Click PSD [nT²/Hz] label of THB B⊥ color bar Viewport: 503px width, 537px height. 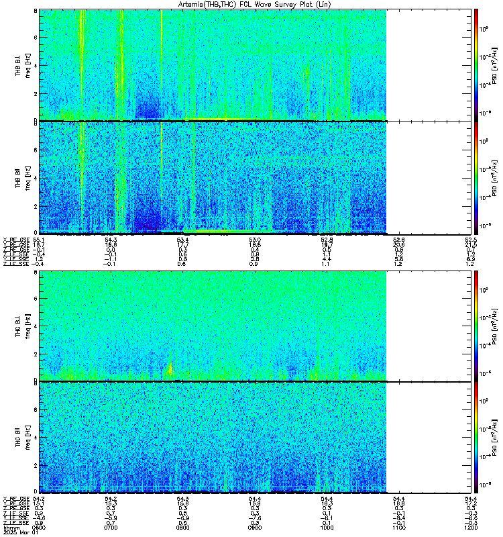pos(494,65)
